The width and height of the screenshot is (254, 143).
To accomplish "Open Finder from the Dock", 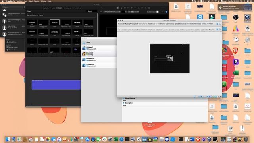I will (8, 139).
